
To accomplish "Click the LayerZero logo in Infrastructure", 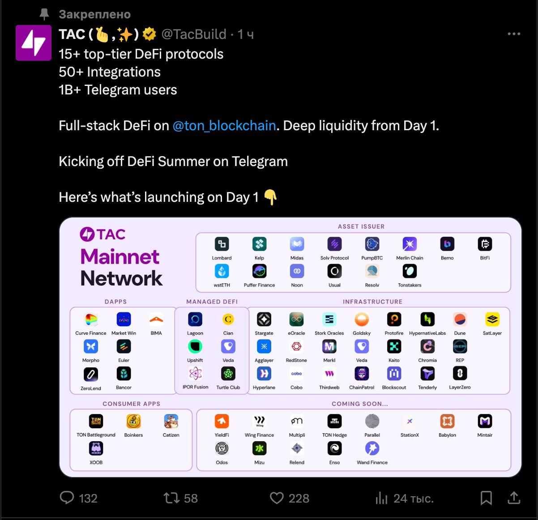I will point(460,374).
